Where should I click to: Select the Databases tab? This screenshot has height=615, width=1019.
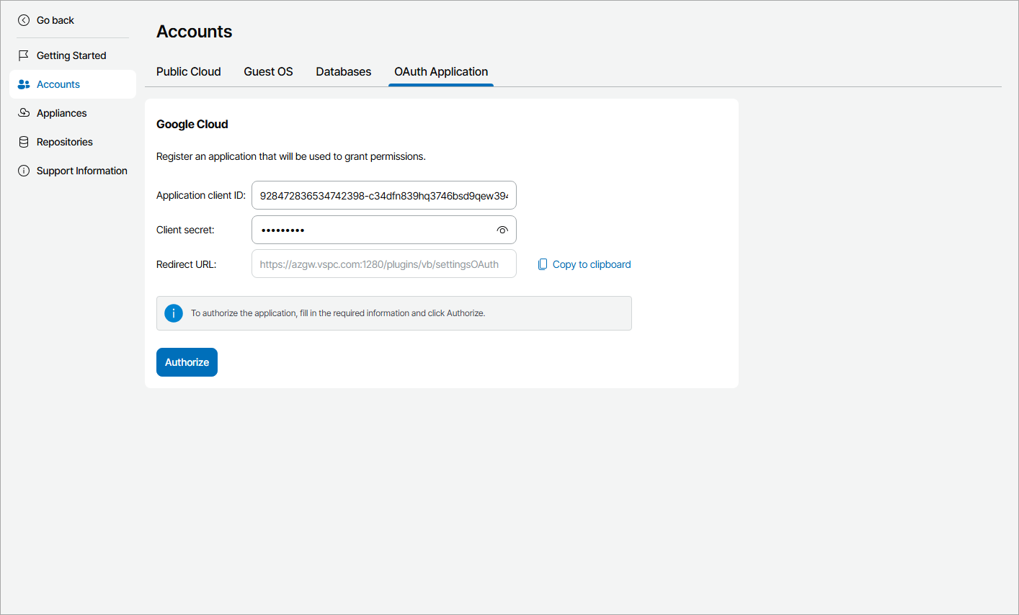click(x=344, y=71)
